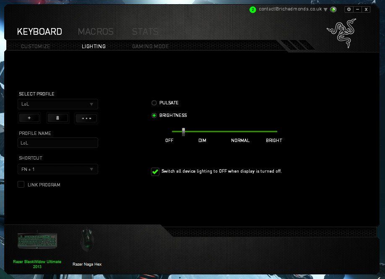Viewport: 385px width, 279px height.
Task: Switch to the Macros section
Action: pos(95,31)
